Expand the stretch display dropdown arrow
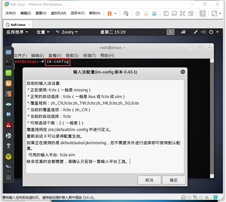The height and width of the screenshot is (202, 226). pyautogui.click(x=220, y=13)
